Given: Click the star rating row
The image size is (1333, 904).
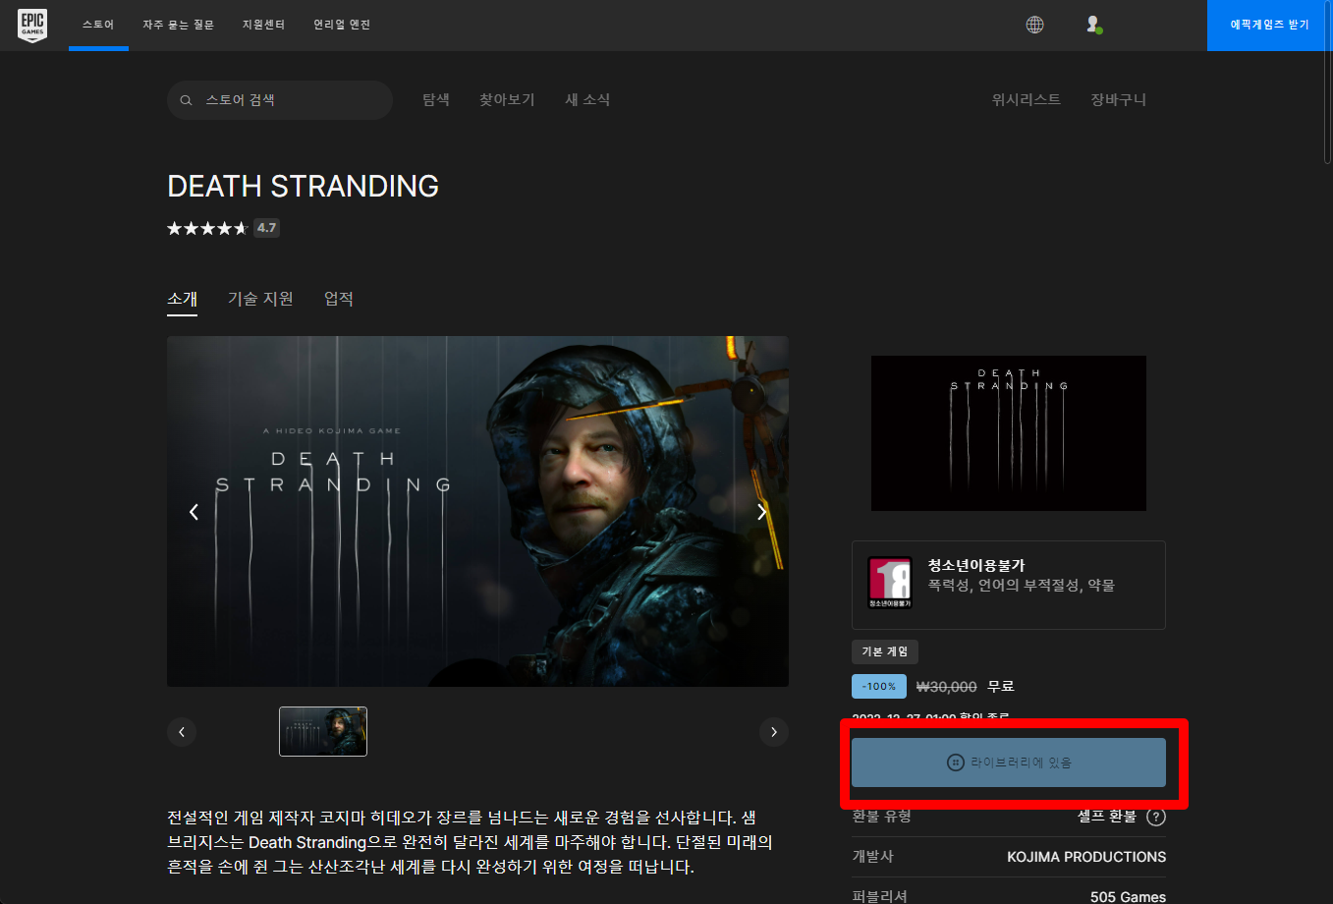Looking at the screenshot, I should 207,228.
